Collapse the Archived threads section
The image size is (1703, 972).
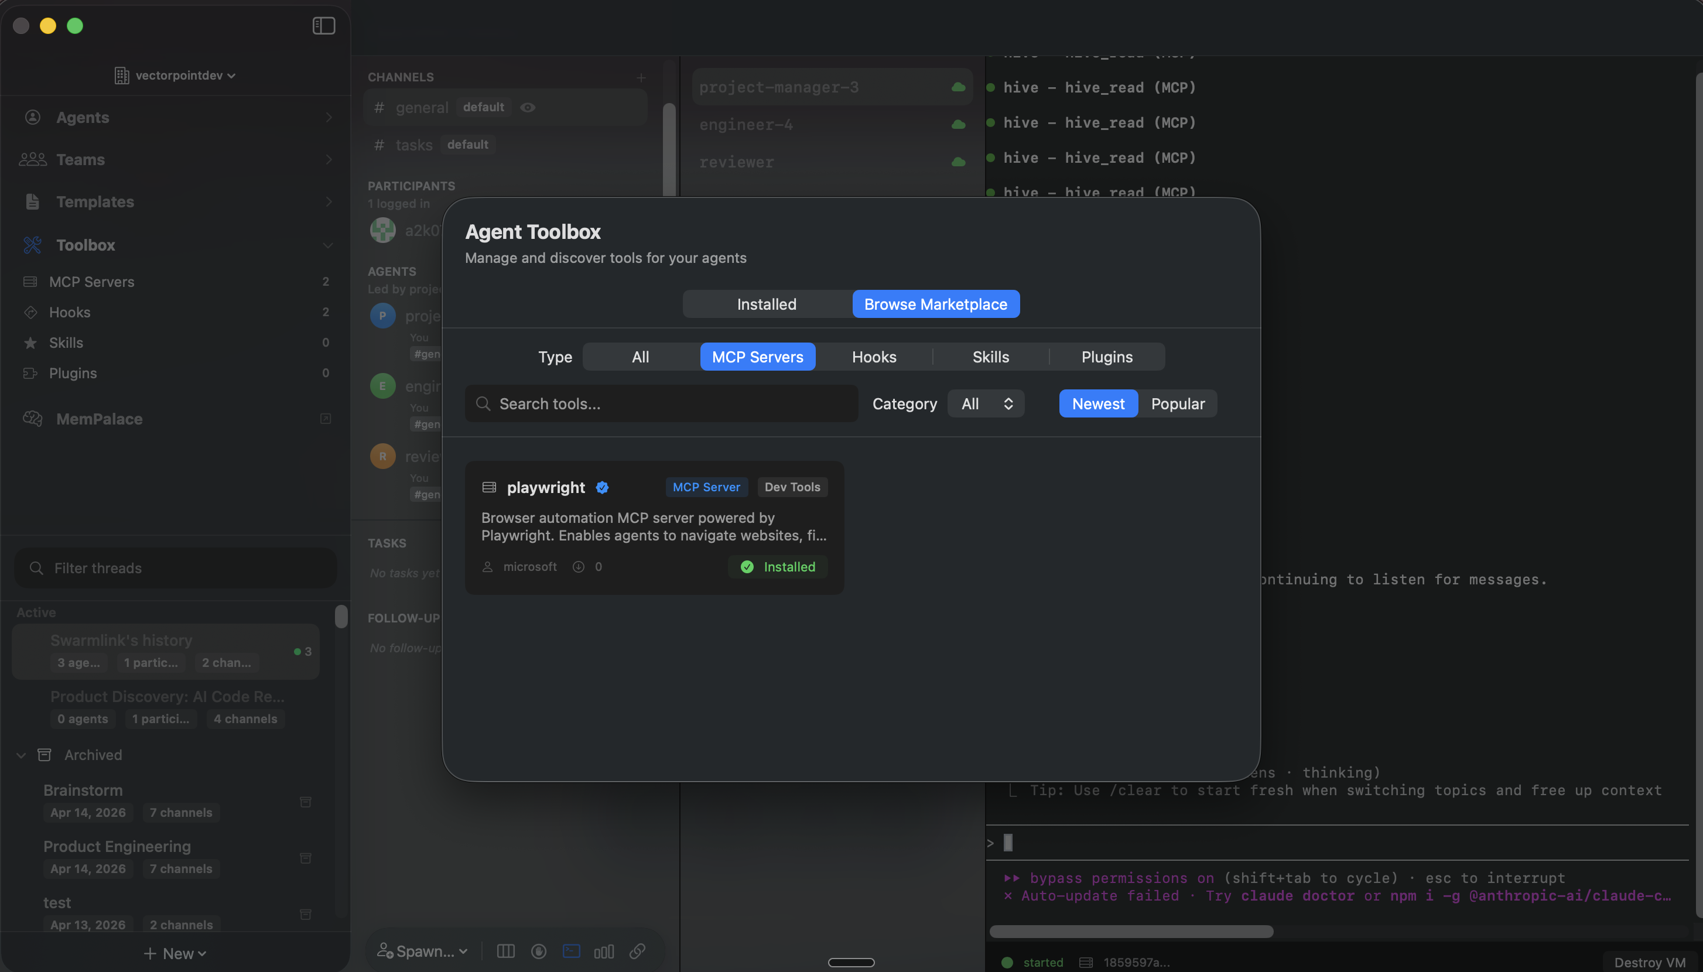click(x=21, y=755)
